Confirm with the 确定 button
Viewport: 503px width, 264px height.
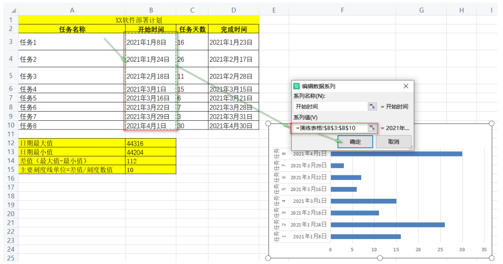pos(355,142)
